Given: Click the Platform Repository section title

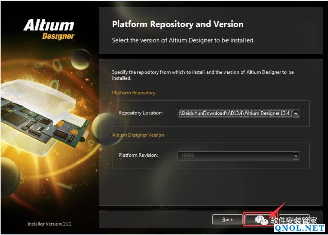Looking at the screenshot, I should coord(133,93).
